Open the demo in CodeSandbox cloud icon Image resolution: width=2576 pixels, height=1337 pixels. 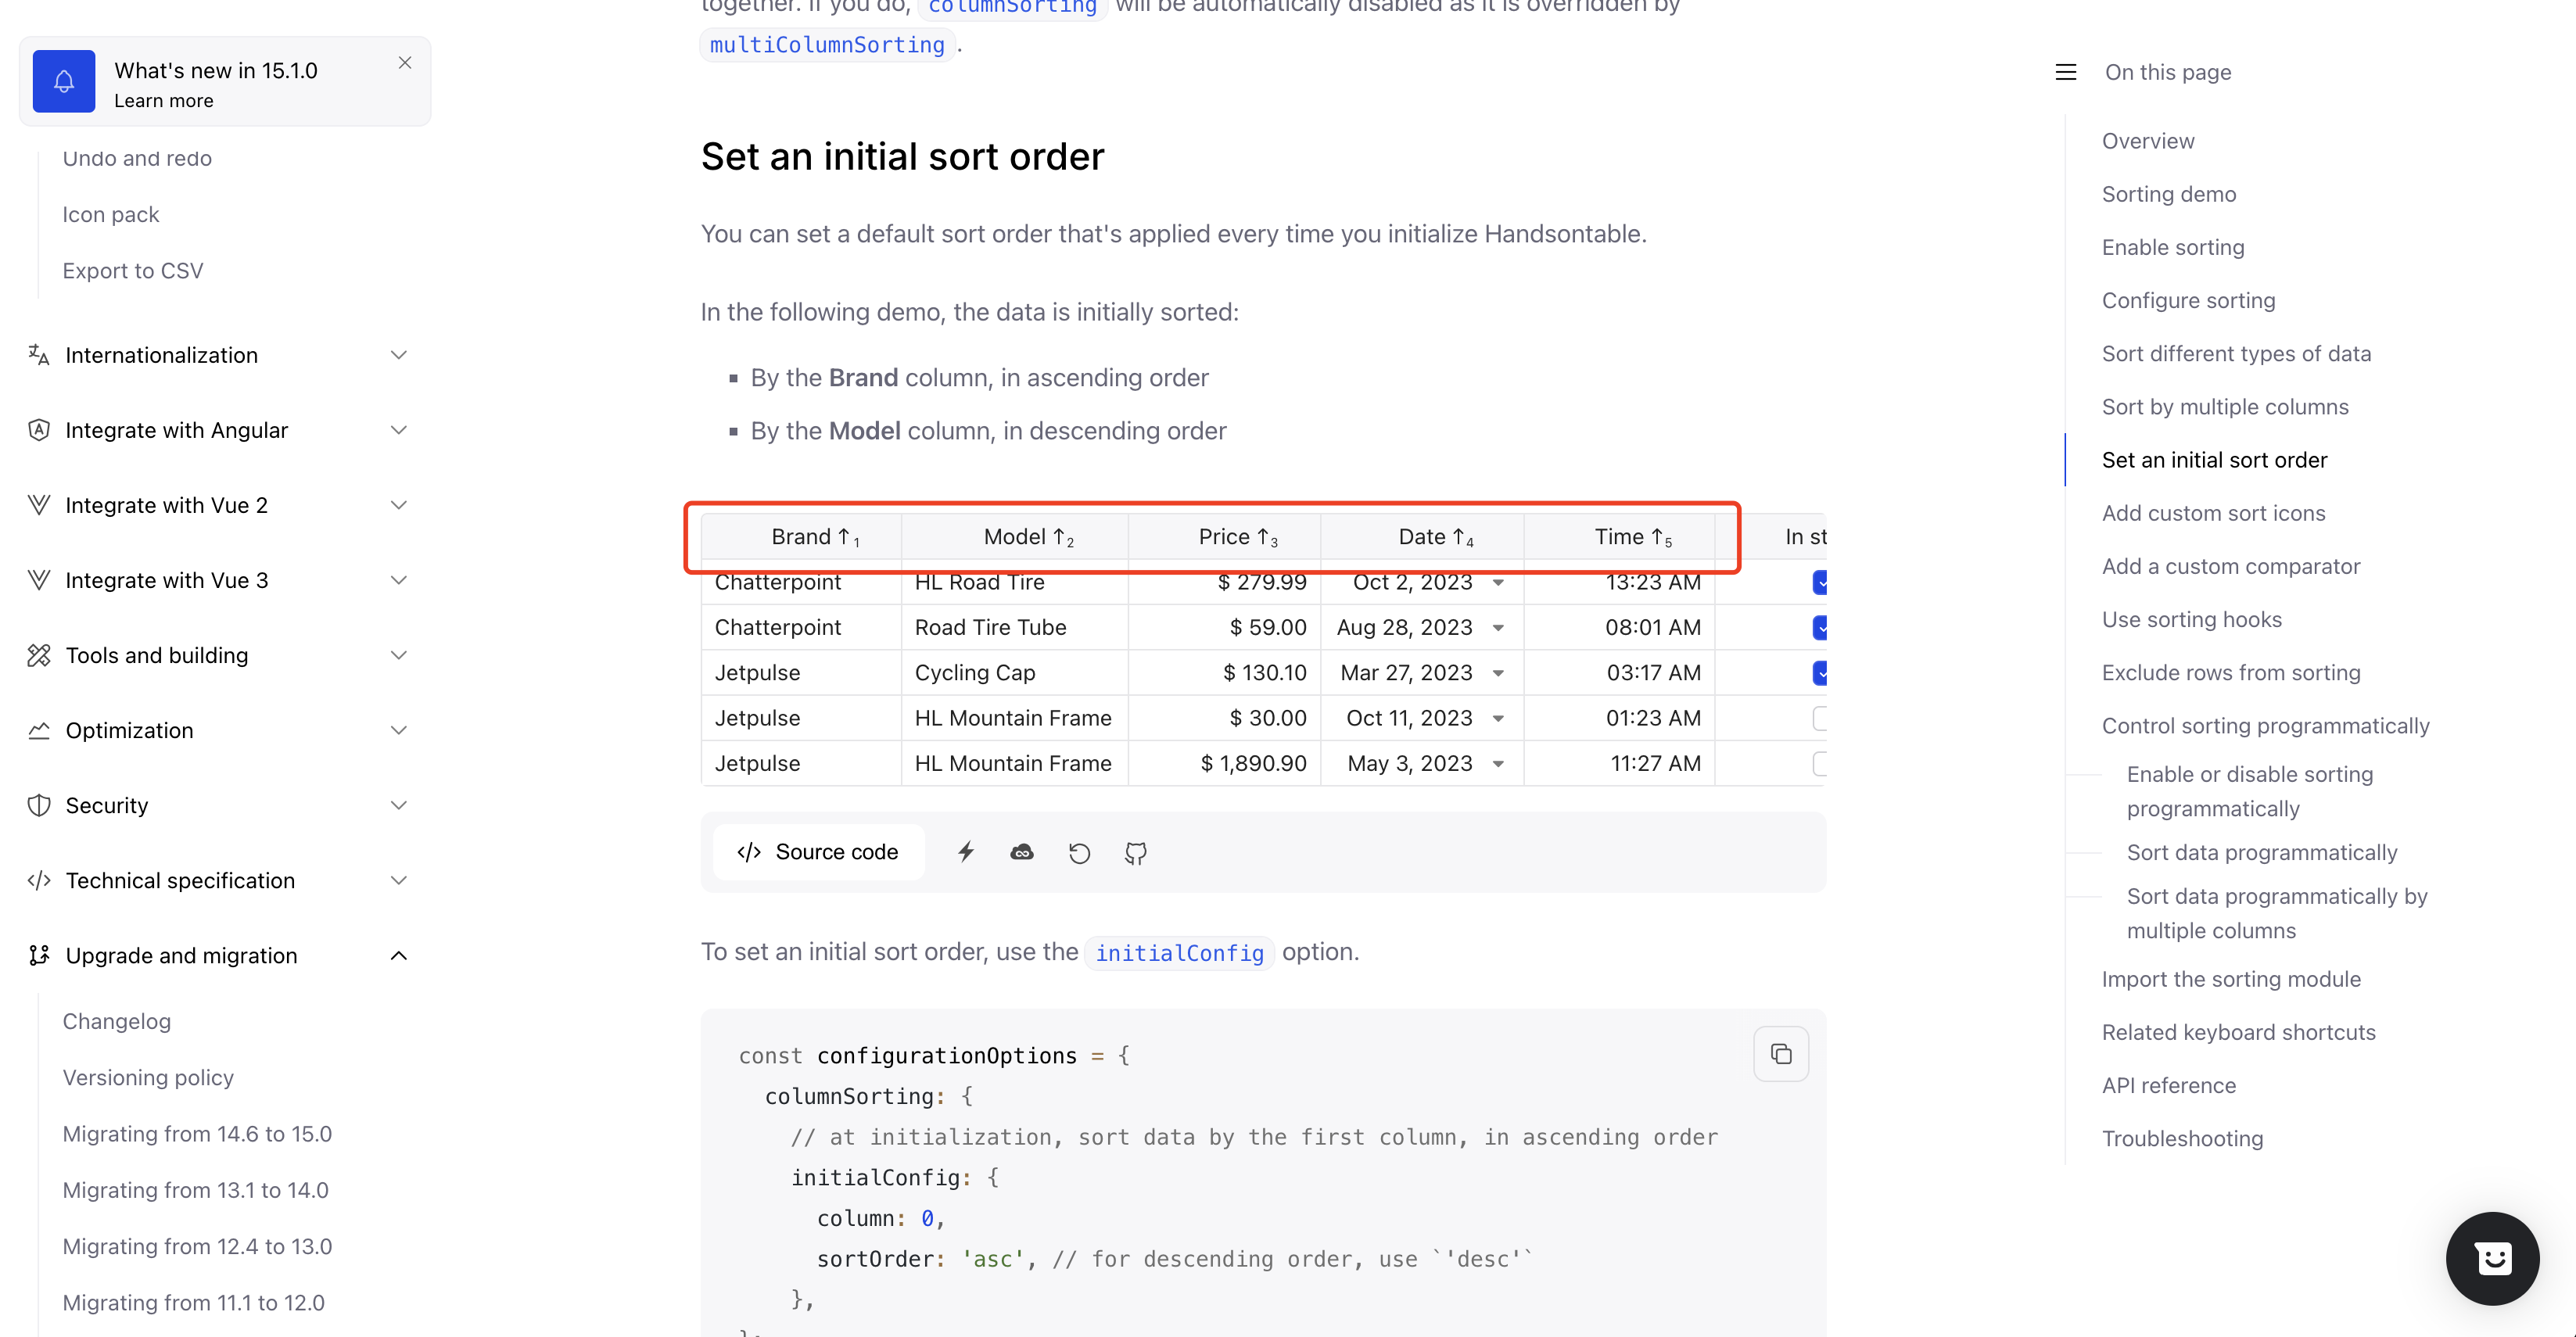click(1021, 852)
